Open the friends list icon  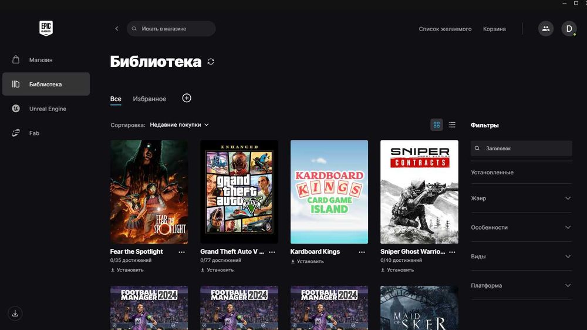tap(546, 28)
